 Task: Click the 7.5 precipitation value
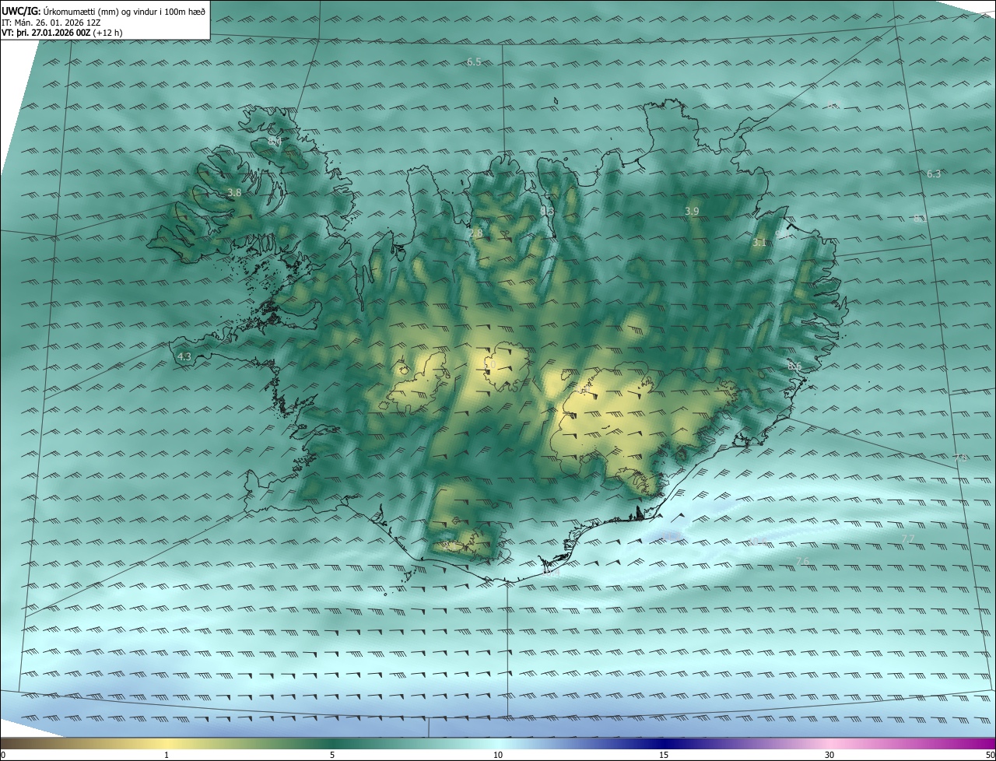click(x=961, y=458)
